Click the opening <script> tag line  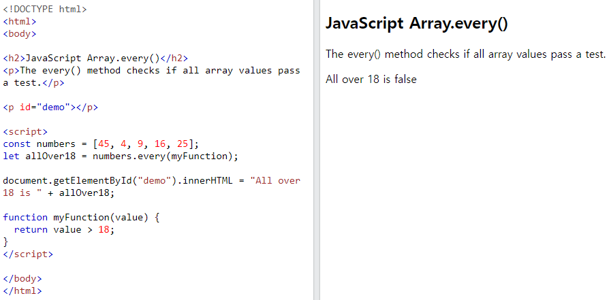click(25, 131)
